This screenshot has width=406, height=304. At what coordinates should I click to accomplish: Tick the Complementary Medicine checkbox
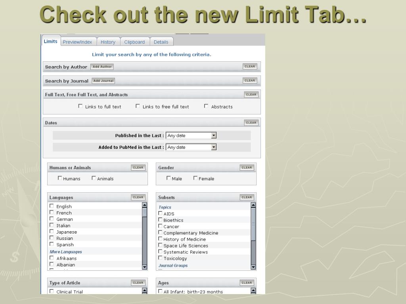tap(160, 232)
